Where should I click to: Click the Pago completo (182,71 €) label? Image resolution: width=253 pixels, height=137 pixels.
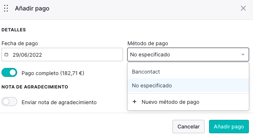click(53, 73)
